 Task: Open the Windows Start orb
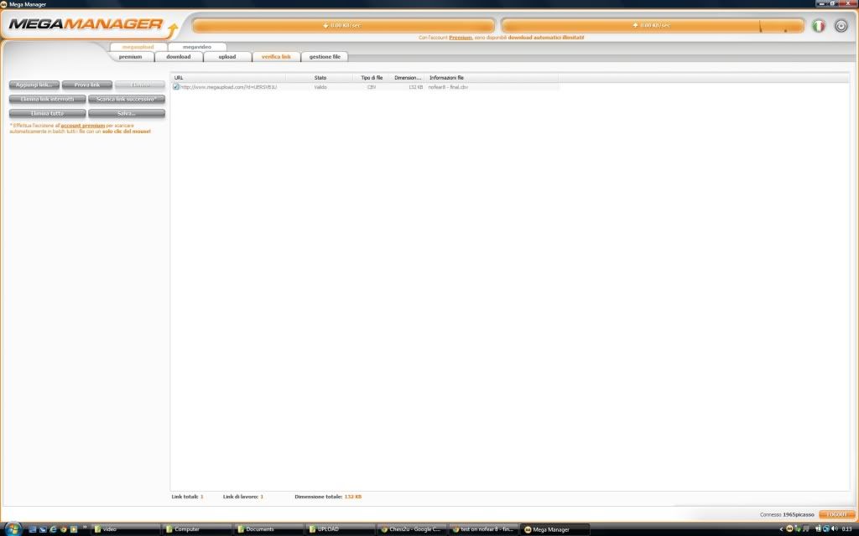[12, 529]
